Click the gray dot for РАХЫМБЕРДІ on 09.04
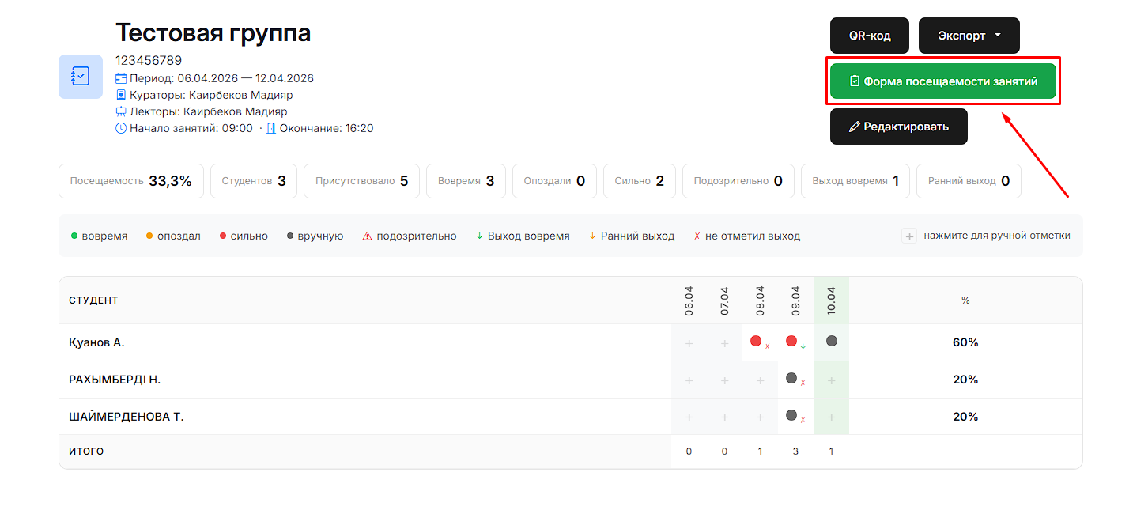Screen dimensions: 1133x510 tap(791, 379)
